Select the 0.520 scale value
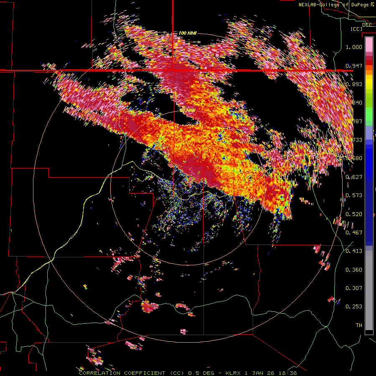 tap(354, 214)
